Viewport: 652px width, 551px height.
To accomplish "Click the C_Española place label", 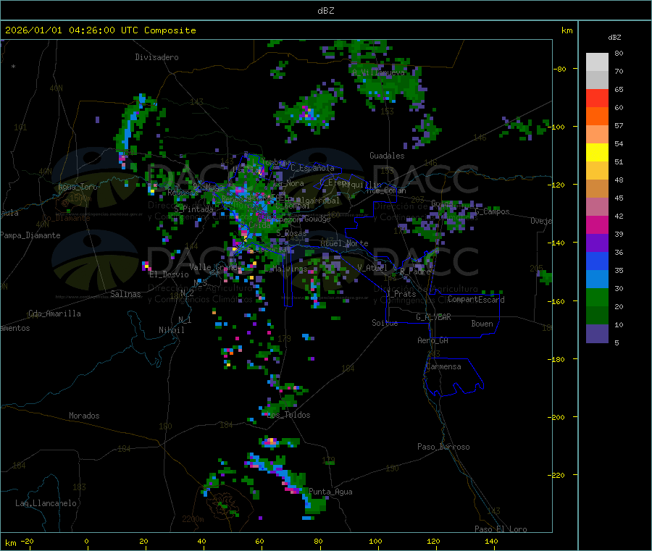I will [x=312, y=168].
